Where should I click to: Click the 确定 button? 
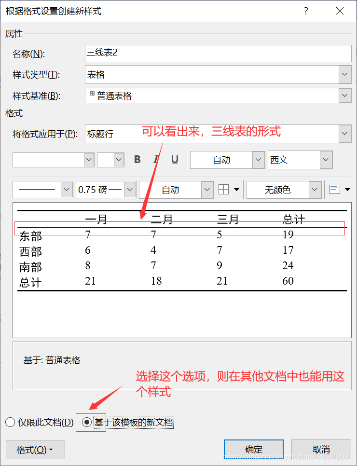[x=254, y=450]
